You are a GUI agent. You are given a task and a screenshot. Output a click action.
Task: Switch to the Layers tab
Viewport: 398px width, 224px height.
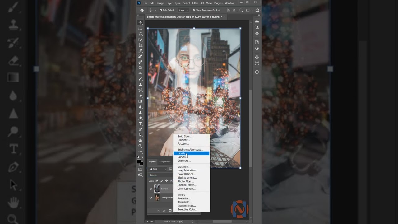coord(152,161)
